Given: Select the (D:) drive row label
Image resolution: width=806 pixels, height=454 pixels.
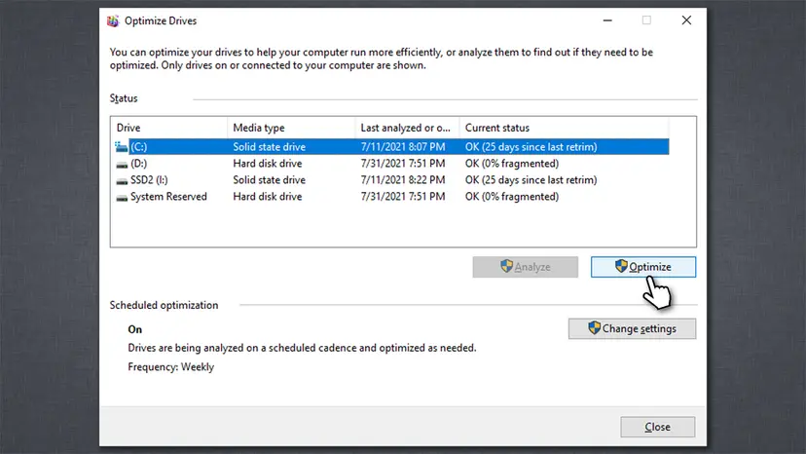Looking at the screenshot, I should coord(139,163).
